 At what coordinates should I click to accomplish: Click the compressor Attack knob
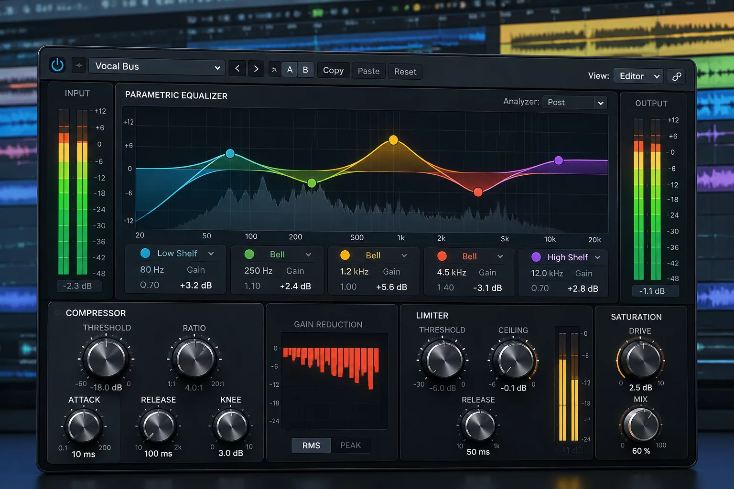click(84, 426)
